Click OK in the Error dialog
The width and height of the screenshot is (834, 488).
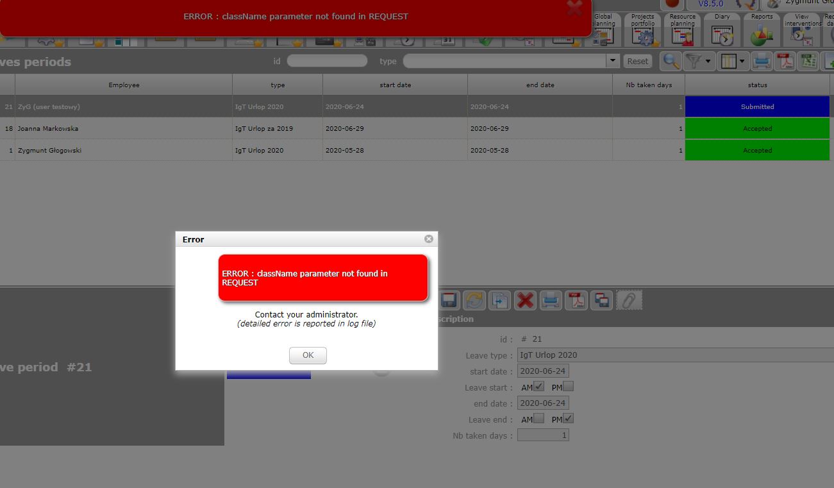308,355
